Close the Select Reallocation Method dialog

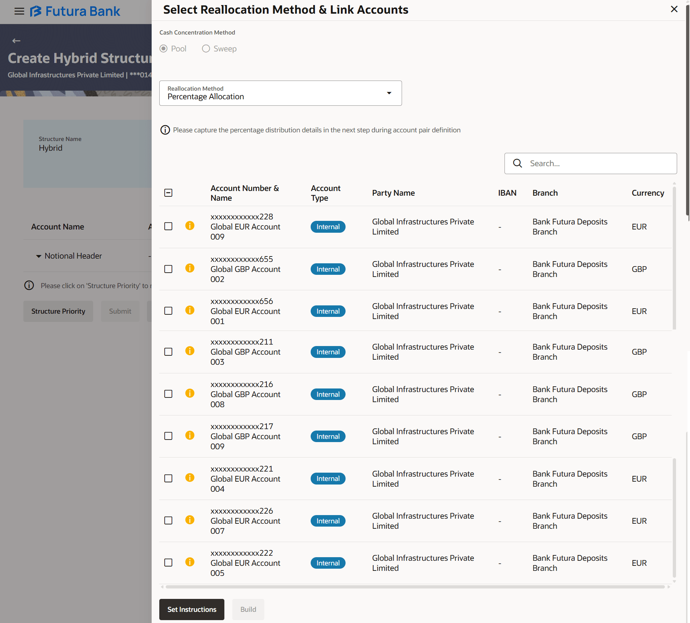(674, 9)
